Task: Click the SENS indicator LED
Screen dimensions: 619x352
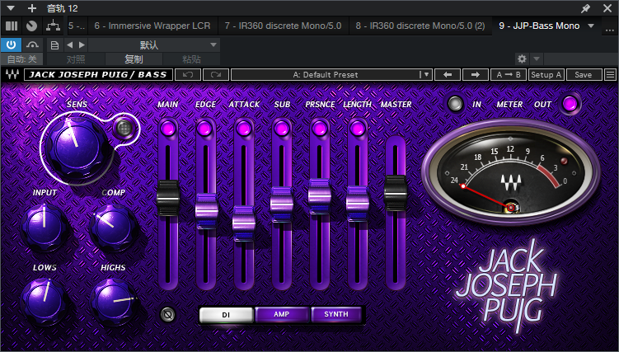Action: coord(124,128)
